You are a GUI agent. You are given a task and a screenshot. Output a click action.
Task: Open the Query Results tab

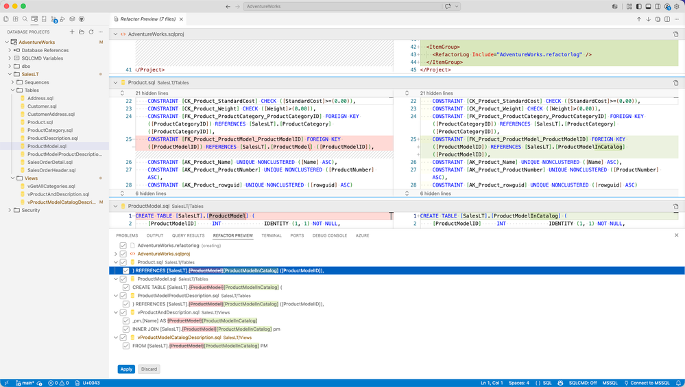point(188,235)
